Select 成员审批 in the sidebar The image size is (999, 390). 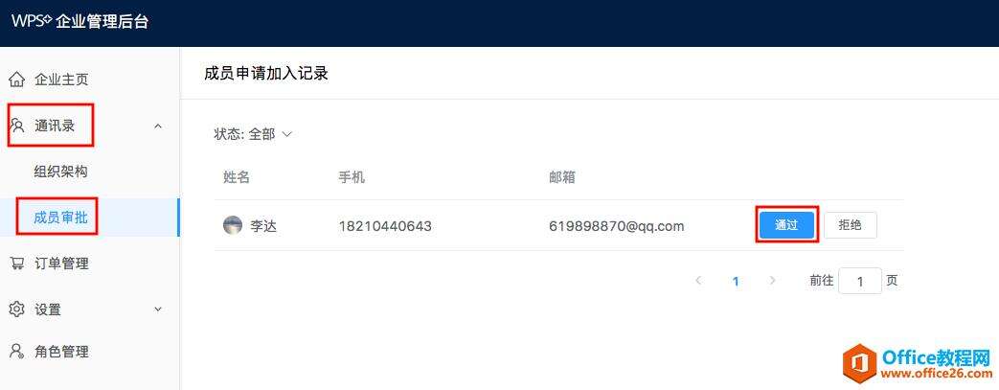(x=60, y=218)
